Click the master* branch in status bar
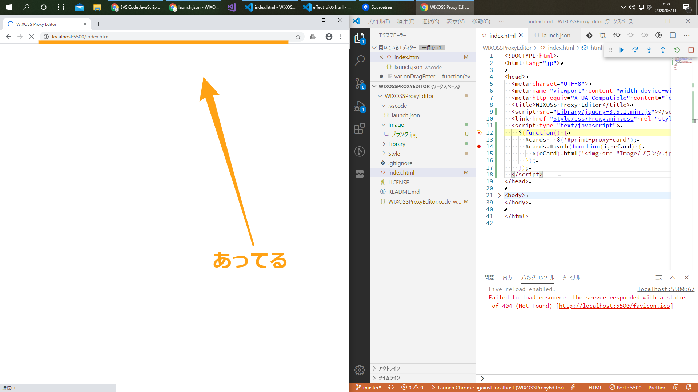This screenshot has width=698, height=392. 368,388
